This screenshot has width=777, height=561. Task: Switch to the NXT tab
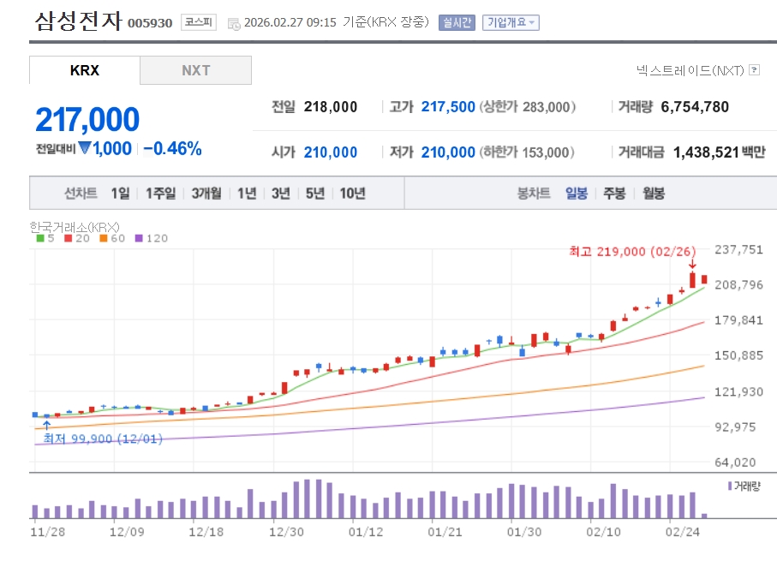tap(195, 70)
